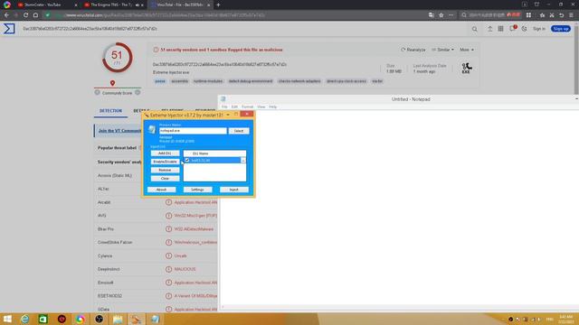Click the VirusTotal hash search field
This screenshot has height=325, width=579.
[x=243, y=29]
